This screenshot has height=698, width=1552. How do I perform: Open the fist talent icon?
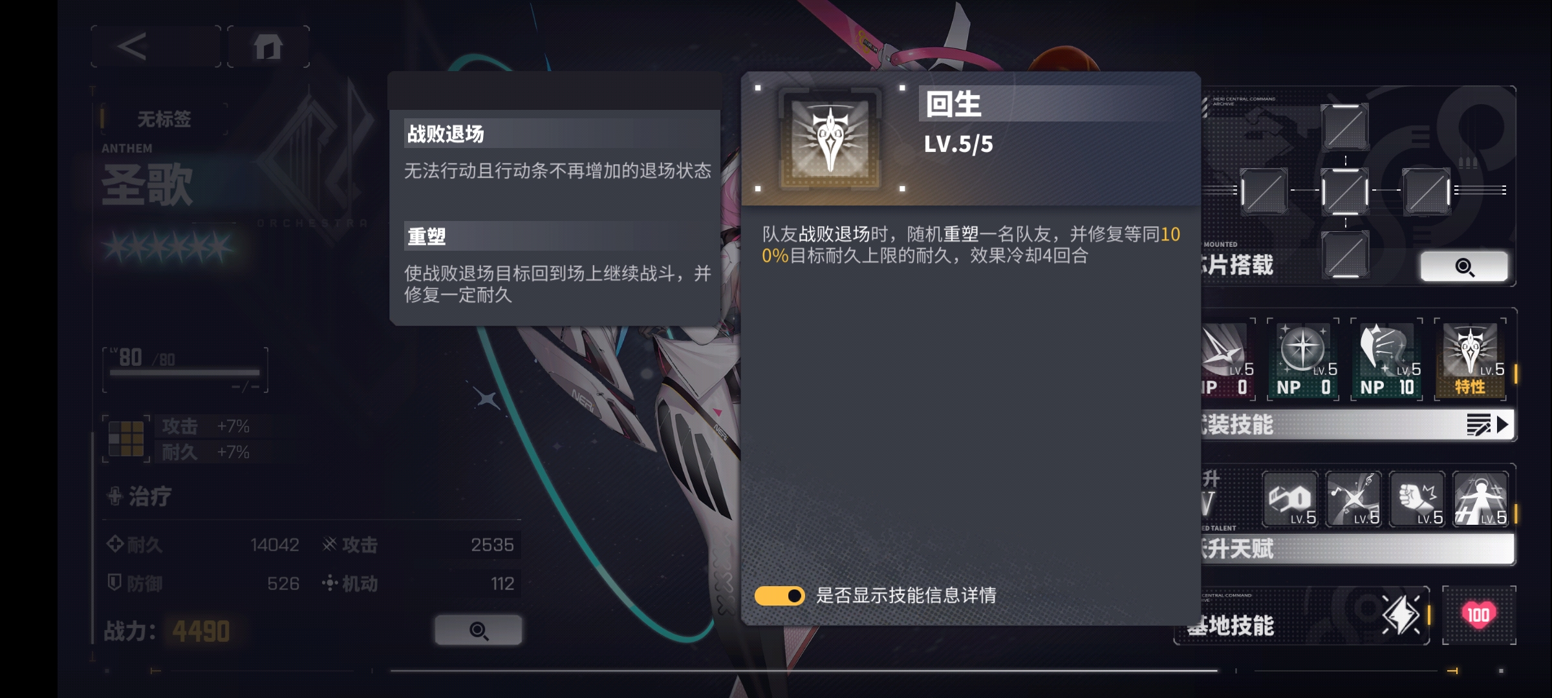[x=1417, y=499]
